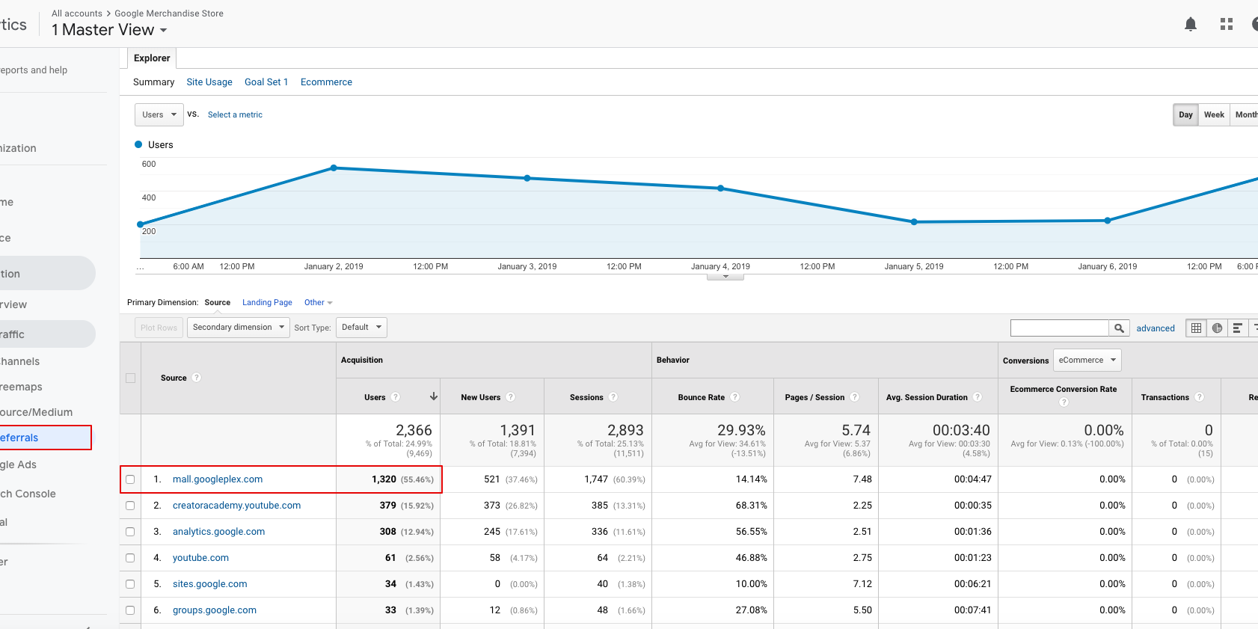The width and height of the screenshot is (1258, 629).
Task: Click the analytics.google.com source link
Action: (x=218, y=532)
